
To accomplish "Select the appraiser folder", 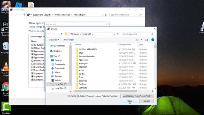I will click(x=81, y=67).
